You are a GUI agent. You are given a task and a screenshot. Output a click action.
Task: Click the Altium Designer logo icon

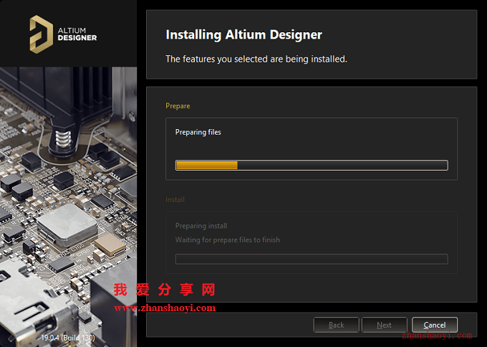click(41, 34)
